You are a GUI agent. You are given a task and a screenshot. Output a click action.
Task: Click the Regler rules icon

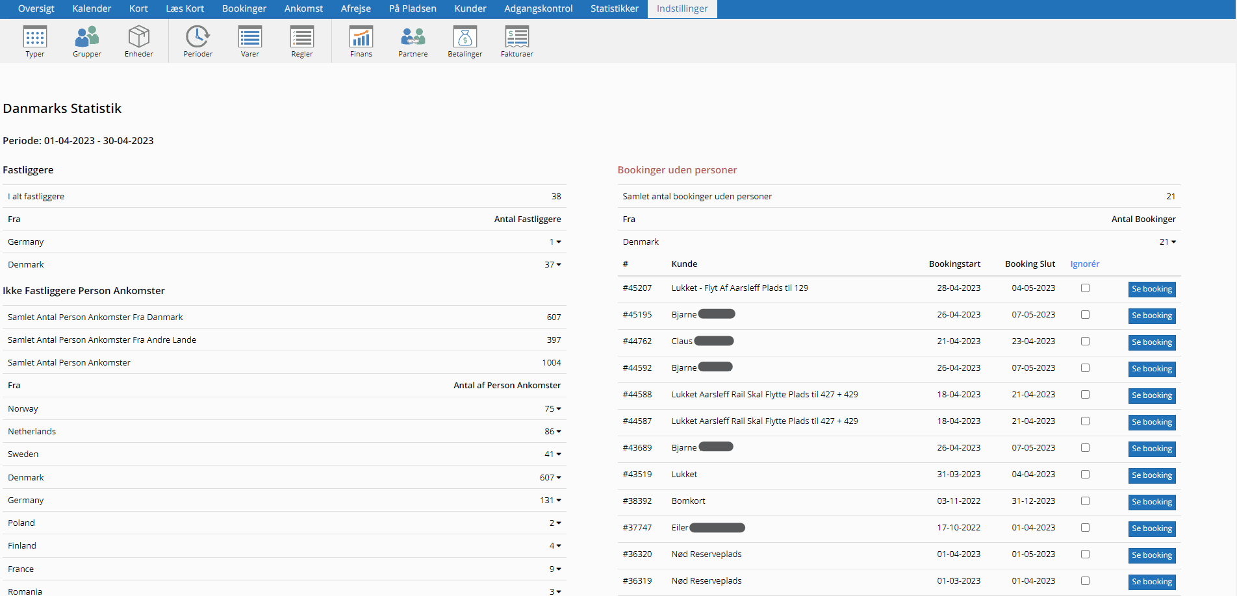point(302,38)
